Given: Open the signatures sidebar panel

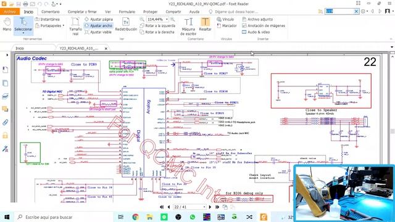Looking at the screenshot, I should (5, 149).
